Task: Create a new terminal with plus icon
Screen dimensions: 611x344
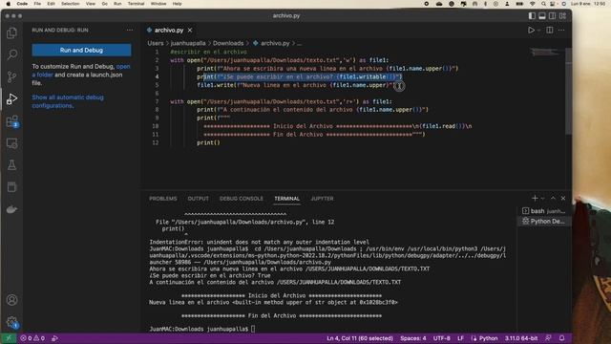Action: click(535, 198)
